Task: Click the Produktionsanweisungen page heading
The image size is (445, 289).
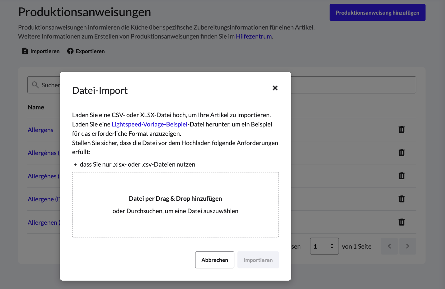Action: pyautogui.click(x=85, y=12)
